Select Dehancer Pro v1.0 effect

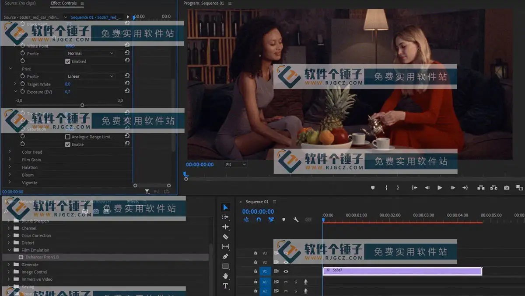point(42,257)
